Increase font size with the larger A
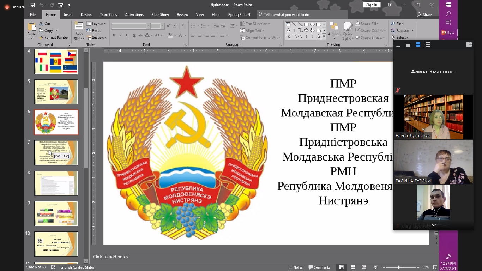482x271 pixels. (168, 26)
